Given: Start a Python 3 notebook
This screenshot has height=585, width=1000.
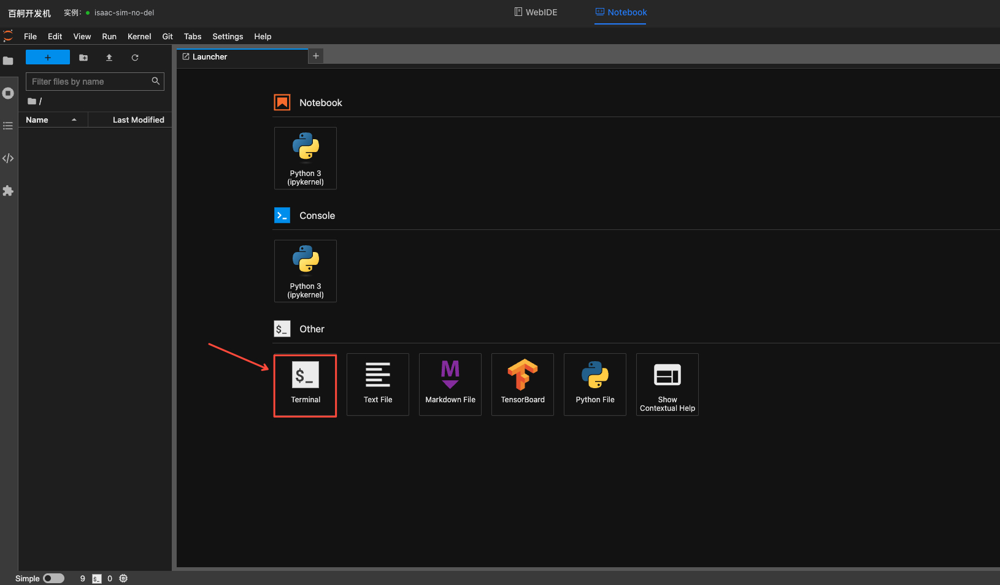Looking at the screenshot, I should 305,158.
